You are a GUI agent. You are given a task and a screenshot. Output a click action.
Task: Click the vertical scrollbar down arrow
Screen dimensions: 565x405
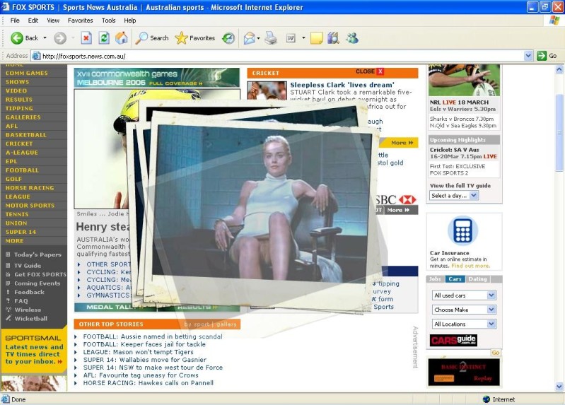pyautogui.click(x=559, y=387)
